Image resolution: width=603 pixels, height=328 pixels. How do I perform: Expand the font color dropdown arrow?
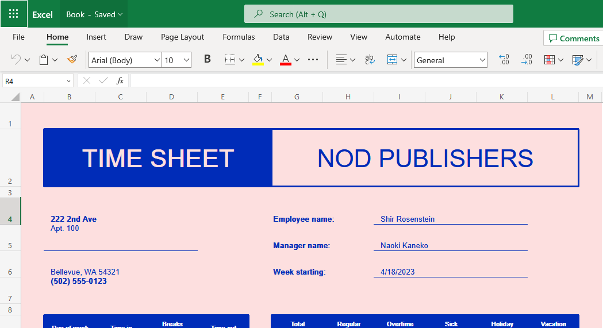(297, 60)
